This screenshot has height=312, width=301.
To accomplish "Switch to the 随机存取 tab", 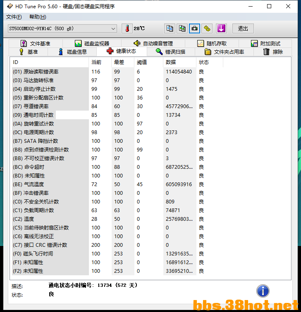I will (212, 43).
